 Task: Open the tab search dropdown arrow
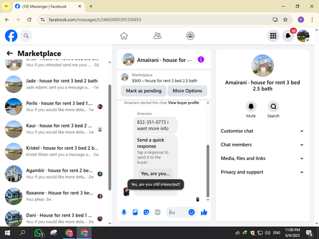click(6, 6)
